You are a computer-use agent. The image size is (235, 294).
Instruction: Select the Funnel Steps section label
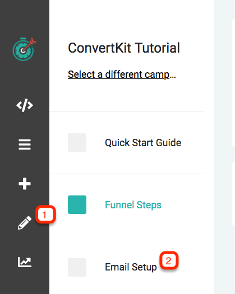tap(133, 205)
